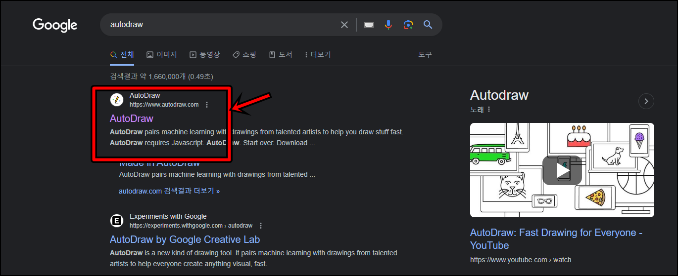Expand the 더보기 menu
678x276 pixels.
tap(318, 55)
